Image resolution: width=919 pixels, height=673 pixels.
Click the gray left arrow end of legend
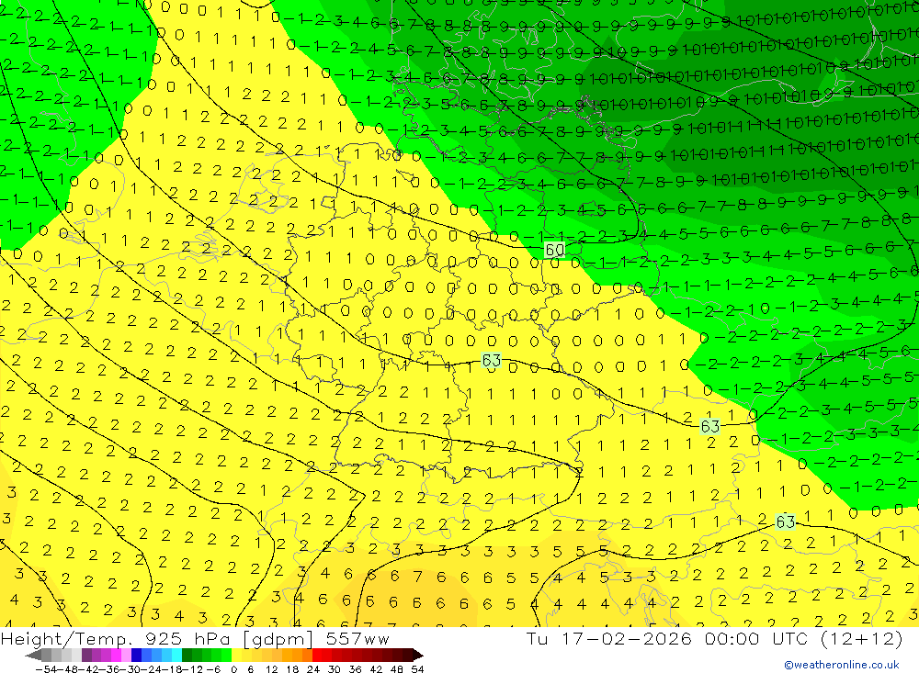(x=33, y=656)
